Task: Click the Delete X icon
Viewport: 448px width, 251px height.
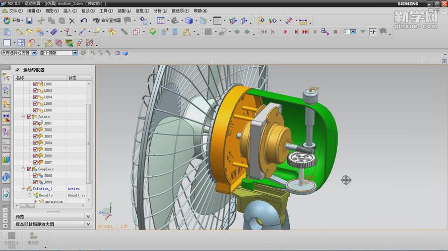Action: point(72,21)
